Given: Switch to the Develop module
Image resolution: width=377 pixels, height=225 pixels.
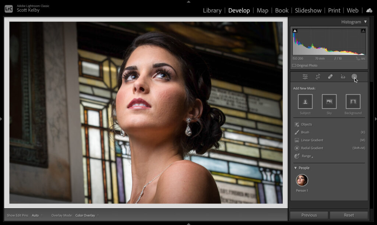Looking at the screenshot, I should point(239,11).
